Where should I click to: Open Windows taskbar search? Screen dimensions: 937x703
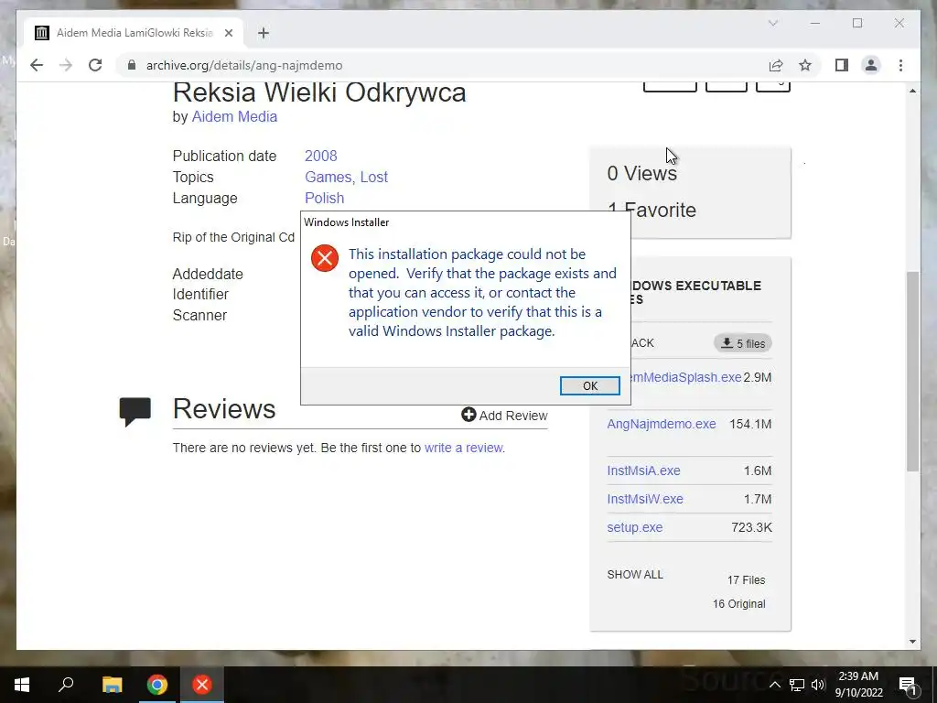66,685
